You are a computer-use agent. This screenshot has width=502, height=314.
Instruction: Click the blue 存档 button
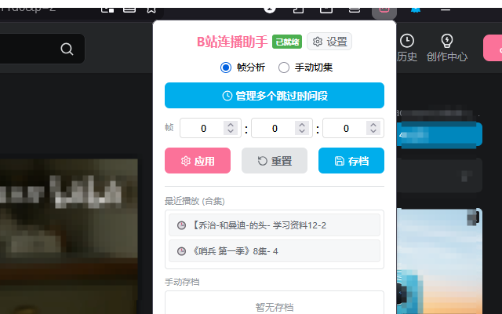pos(351,160)
